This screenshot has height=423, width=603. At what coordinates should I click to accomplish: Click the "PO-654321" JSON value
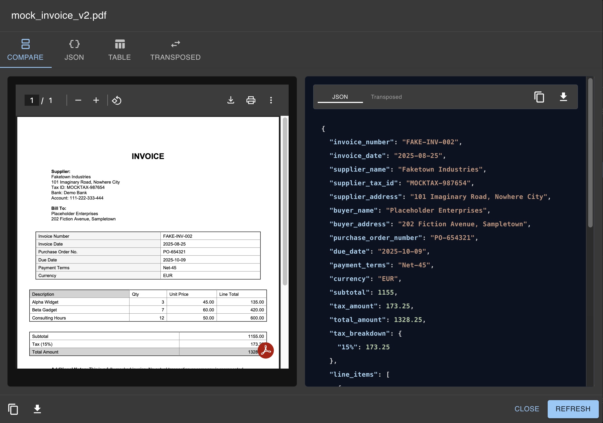coord(453,238)
